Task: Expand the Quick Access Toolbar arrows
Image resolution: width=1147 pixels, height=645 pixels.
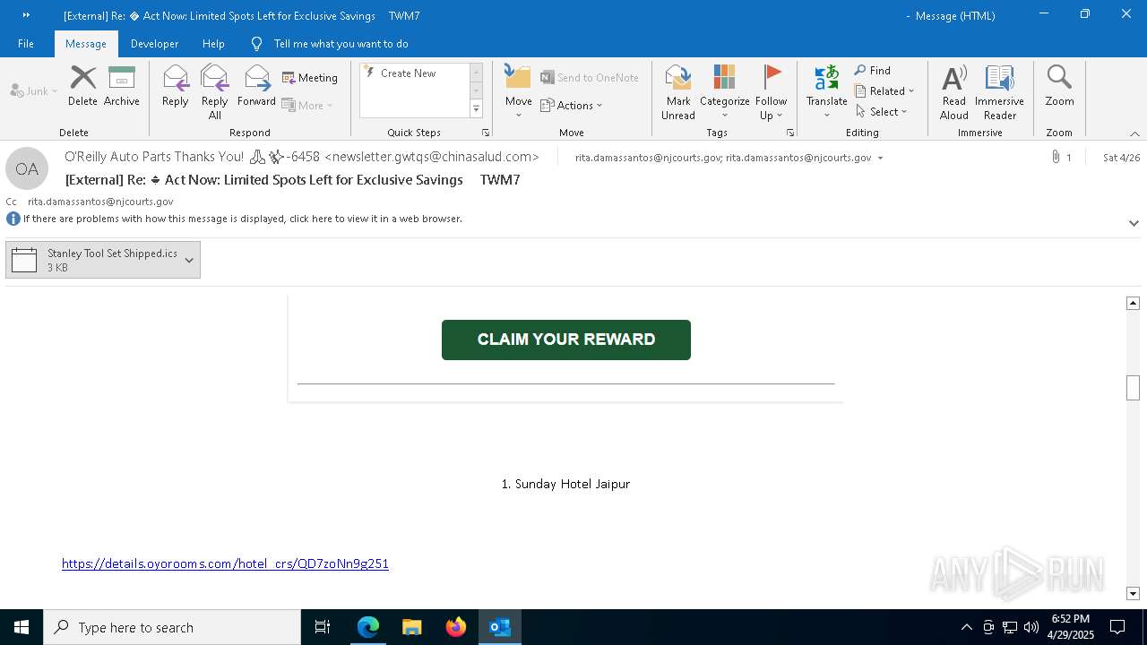Action: [26, 15]
